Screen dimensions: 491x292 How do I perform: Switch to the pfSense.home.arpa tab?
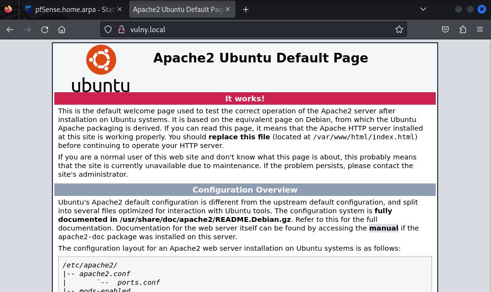point(72,9)
